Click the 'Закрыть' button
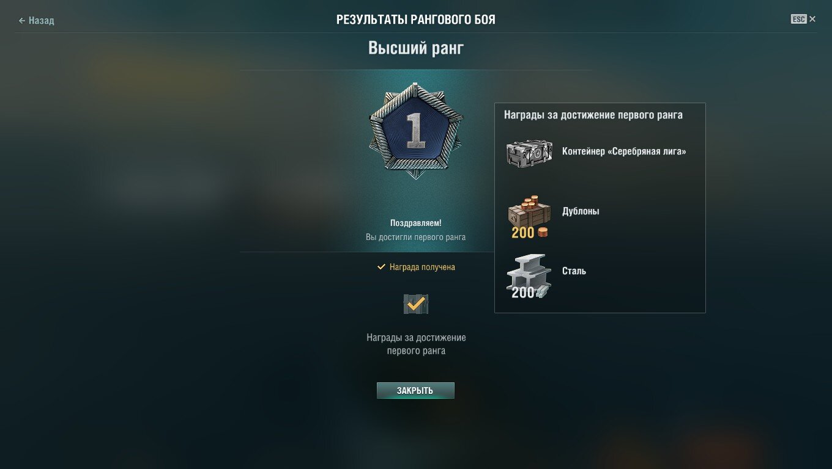The width and height of the screenshot is (832, 469). tap(415, 391)
